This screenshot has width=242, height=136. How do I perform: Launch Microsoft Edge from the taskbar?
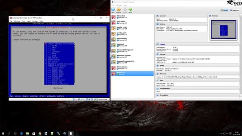[22, 133]
